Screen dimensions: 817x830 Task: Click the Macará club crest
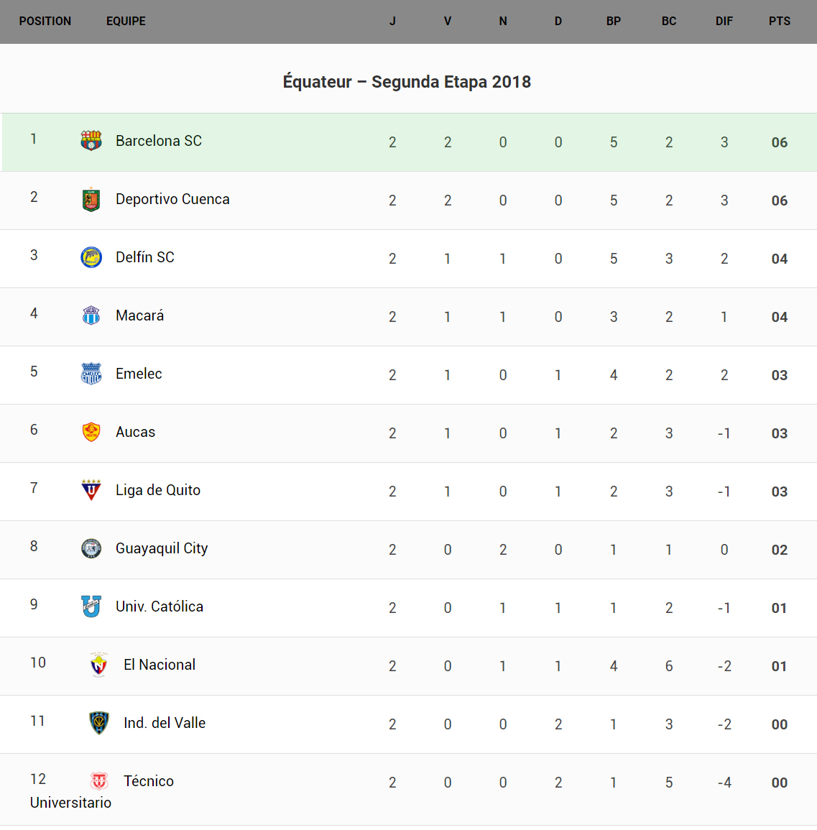tap(91, 315)
